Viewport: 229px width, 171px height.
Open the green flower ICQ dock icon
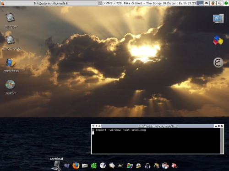[94, 166]
